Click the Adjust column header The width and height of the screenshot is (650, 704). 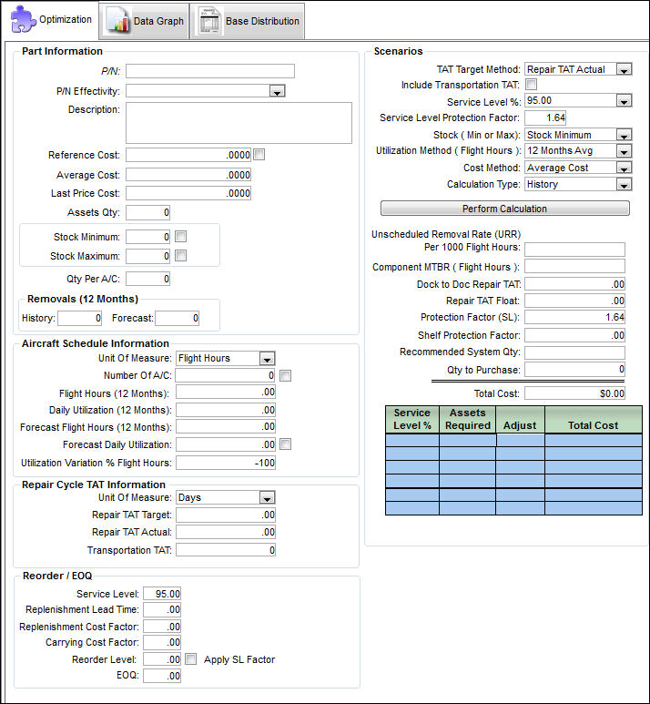click(520, 419)
